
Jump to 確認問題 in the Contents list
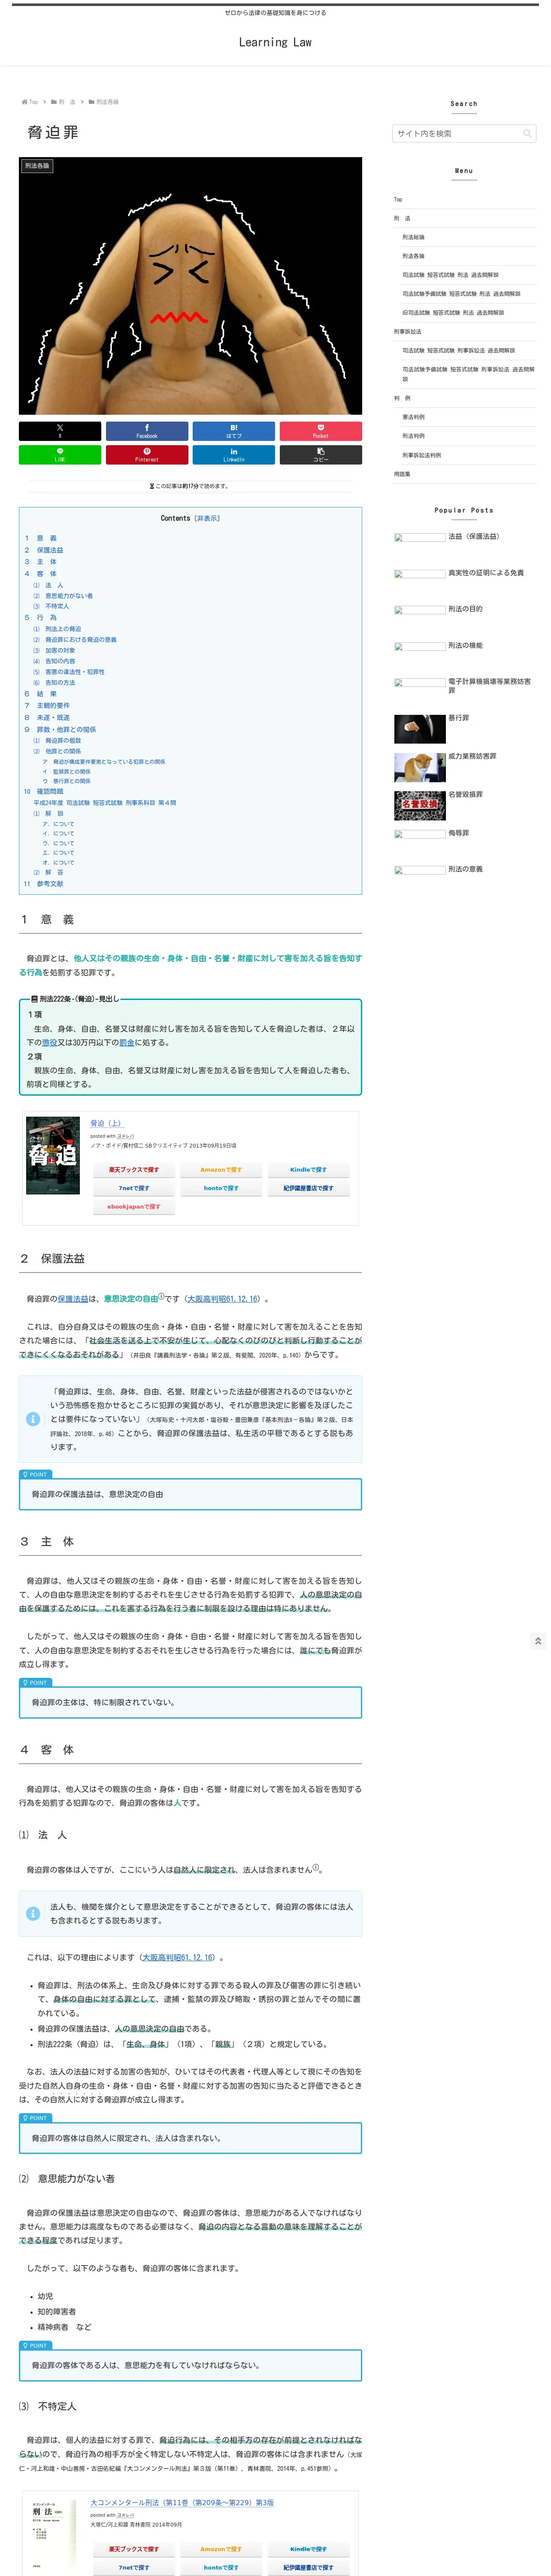(x=50, y=791)
